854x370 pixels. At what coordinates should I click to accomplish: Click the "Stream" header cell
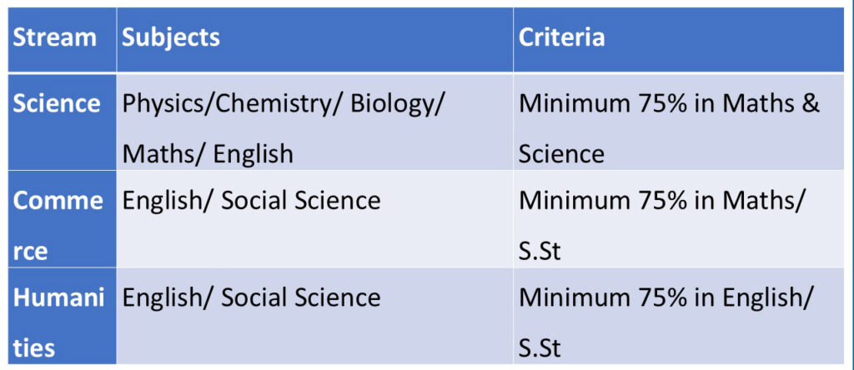click(55, 38)
